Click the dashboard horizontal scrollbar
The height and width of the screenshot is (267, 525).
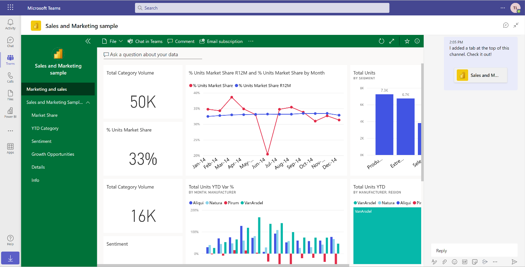coord(223,265)
